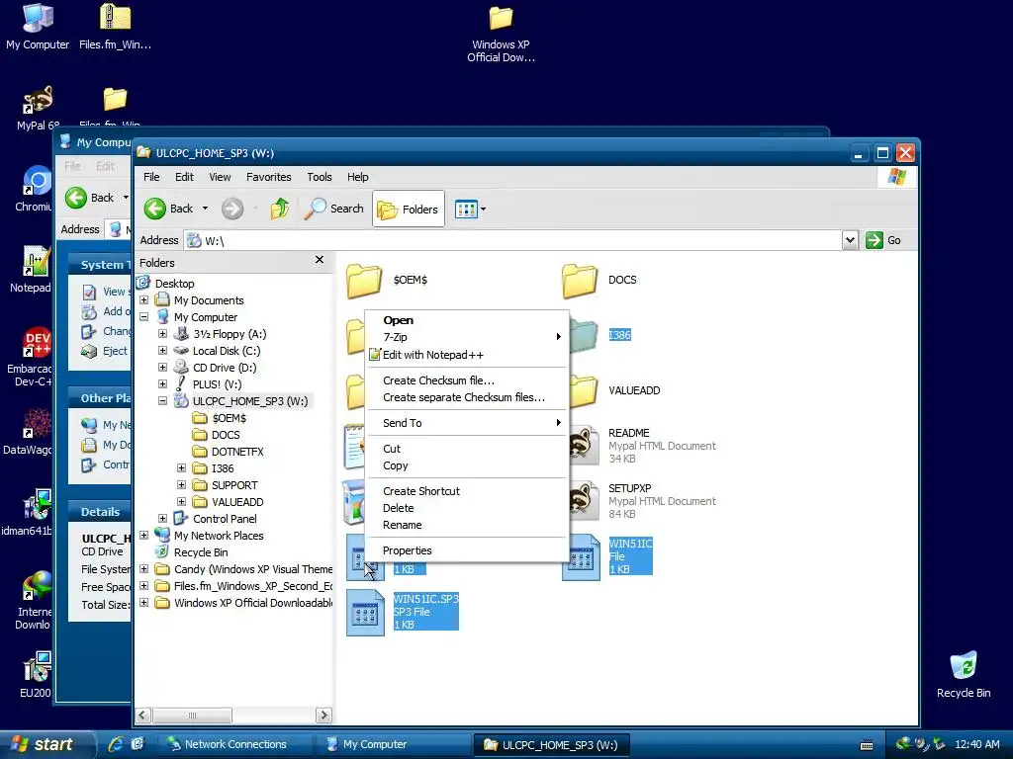Select the VALUEADD folder in file pane
Screen dimensions: 1013x759
click(x=634, y=390)
